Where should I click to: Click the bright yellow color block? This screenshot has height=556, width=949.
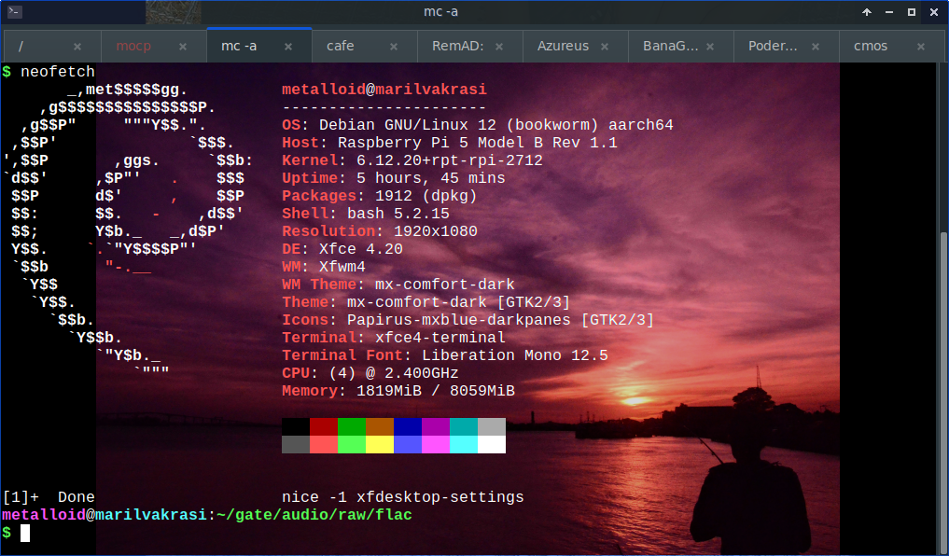(x=379, y=444)
